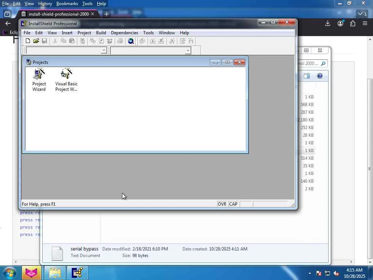Click the Print toolbar icon
The image size is (373, 280).
120,41
